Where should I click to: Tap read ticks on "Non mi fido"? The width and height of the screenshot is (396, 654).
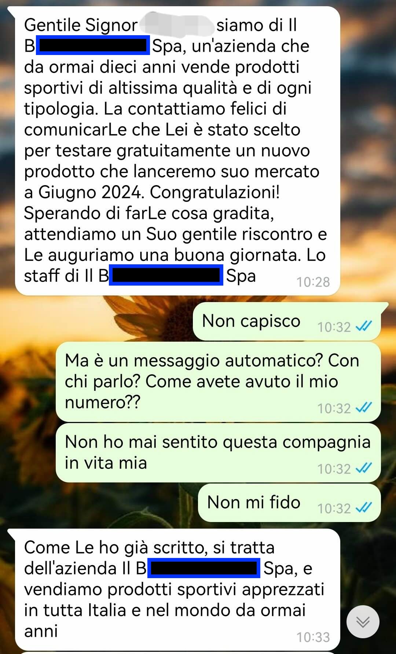pos(364,507)
